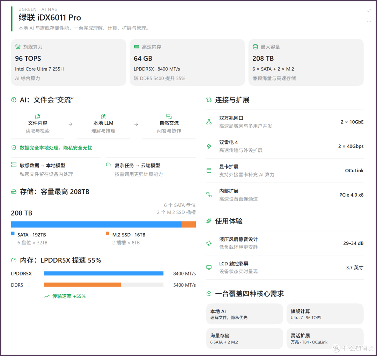Select the 本地 LLM step tab
Screen dimensions: 377x356
pyautogui.click(x=103, y=124)
